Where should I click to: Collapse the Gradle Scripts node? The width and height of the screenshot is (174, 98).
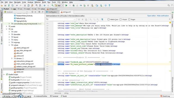point(4,74)
